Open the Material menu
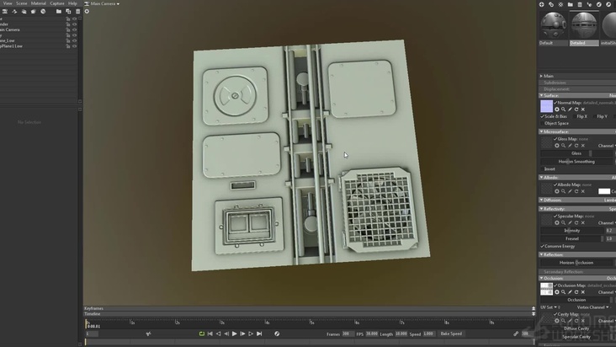This screenshot has height=347, width=616. tap(39, 3)
